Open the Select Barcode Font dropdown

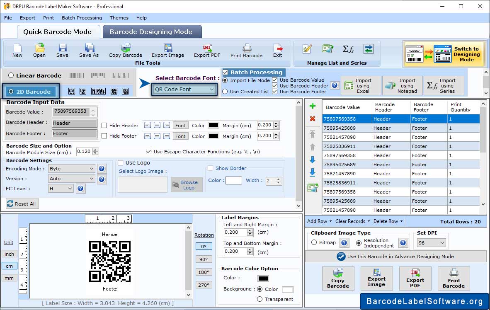click(184, 90)
